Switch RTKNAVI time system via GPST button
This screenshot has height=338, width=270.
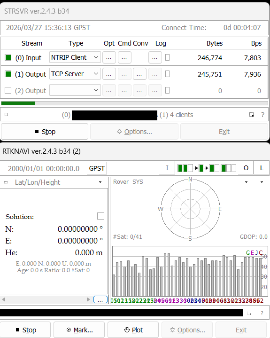tap(97, 168)
